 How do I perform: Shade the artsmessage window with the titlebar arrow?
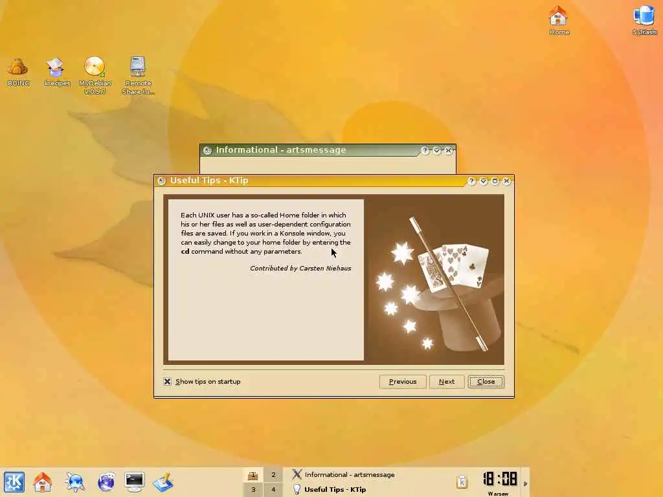tap(437, 150)
